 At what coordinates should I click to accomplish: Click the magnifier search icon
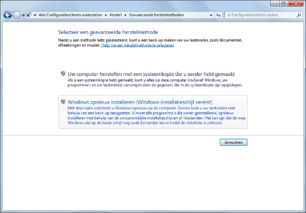pyautogui.click(x=299, y=15)
